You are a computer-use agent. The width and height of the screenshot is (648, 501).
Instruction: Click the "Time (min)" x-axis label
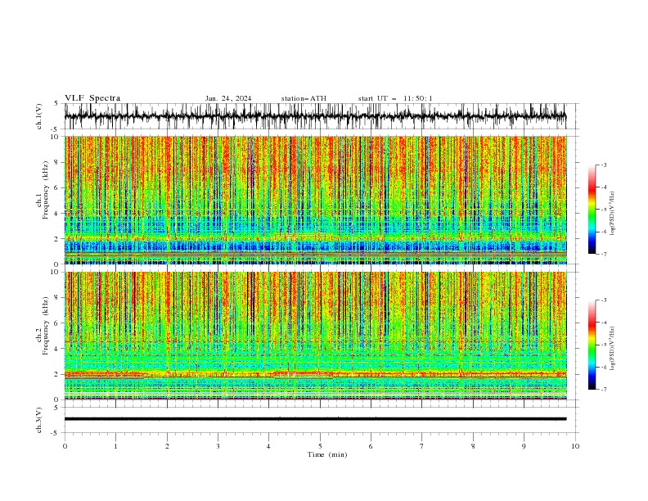coord(327,454)
